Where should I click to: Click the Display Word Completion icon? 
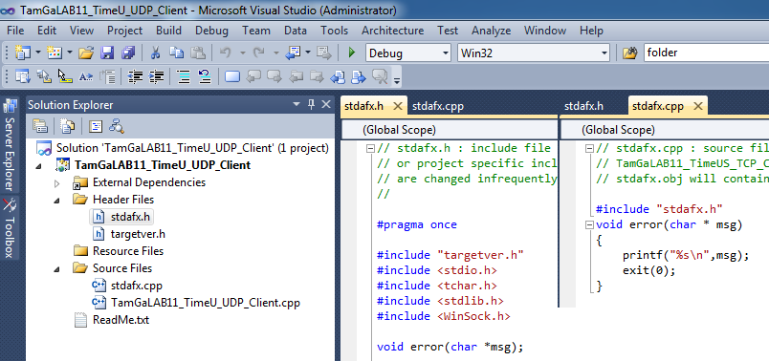click(x=86, y=76)
